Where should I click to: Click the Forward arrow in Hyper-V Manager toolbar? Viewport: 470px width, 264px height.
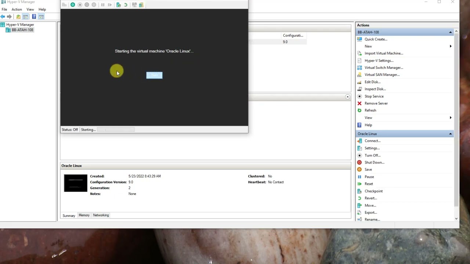(9, 16)
